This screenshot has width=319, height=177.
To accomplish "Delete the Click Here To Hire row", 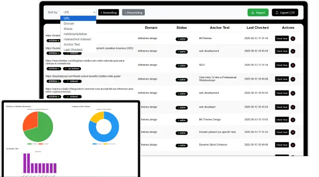I will click(293, 79).
